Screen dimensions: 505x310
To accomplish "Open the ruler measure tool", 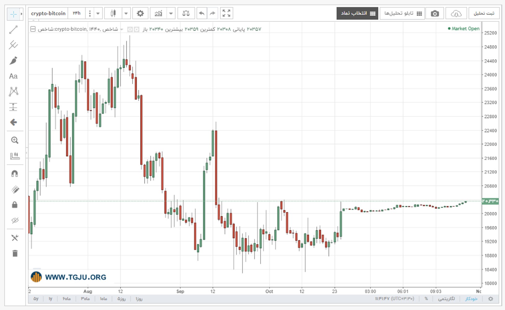I will click(x=15, y=156).
